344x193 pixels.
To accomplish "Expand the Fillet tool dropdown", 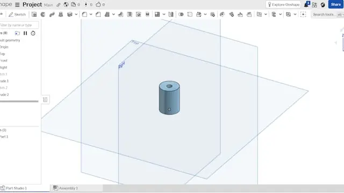I will click(91, 14).
